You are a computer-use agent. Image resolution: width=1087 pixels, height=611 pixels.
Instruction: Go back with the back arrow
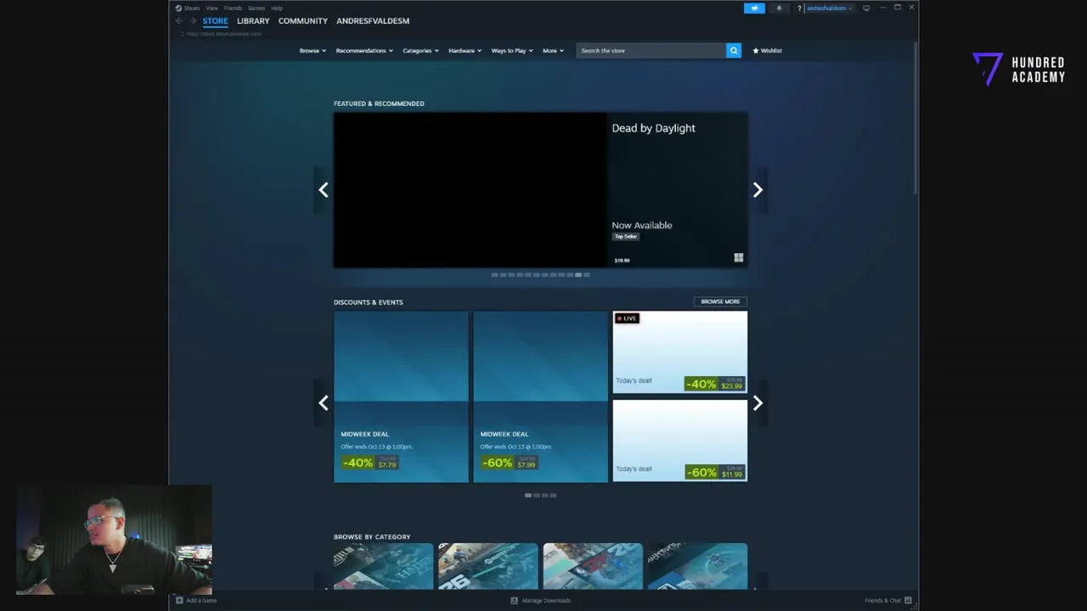(x=179, y=20)
